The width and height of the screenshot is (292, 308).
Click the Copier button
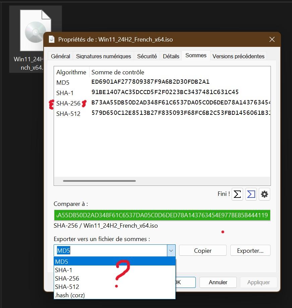[x=203, y=250]
